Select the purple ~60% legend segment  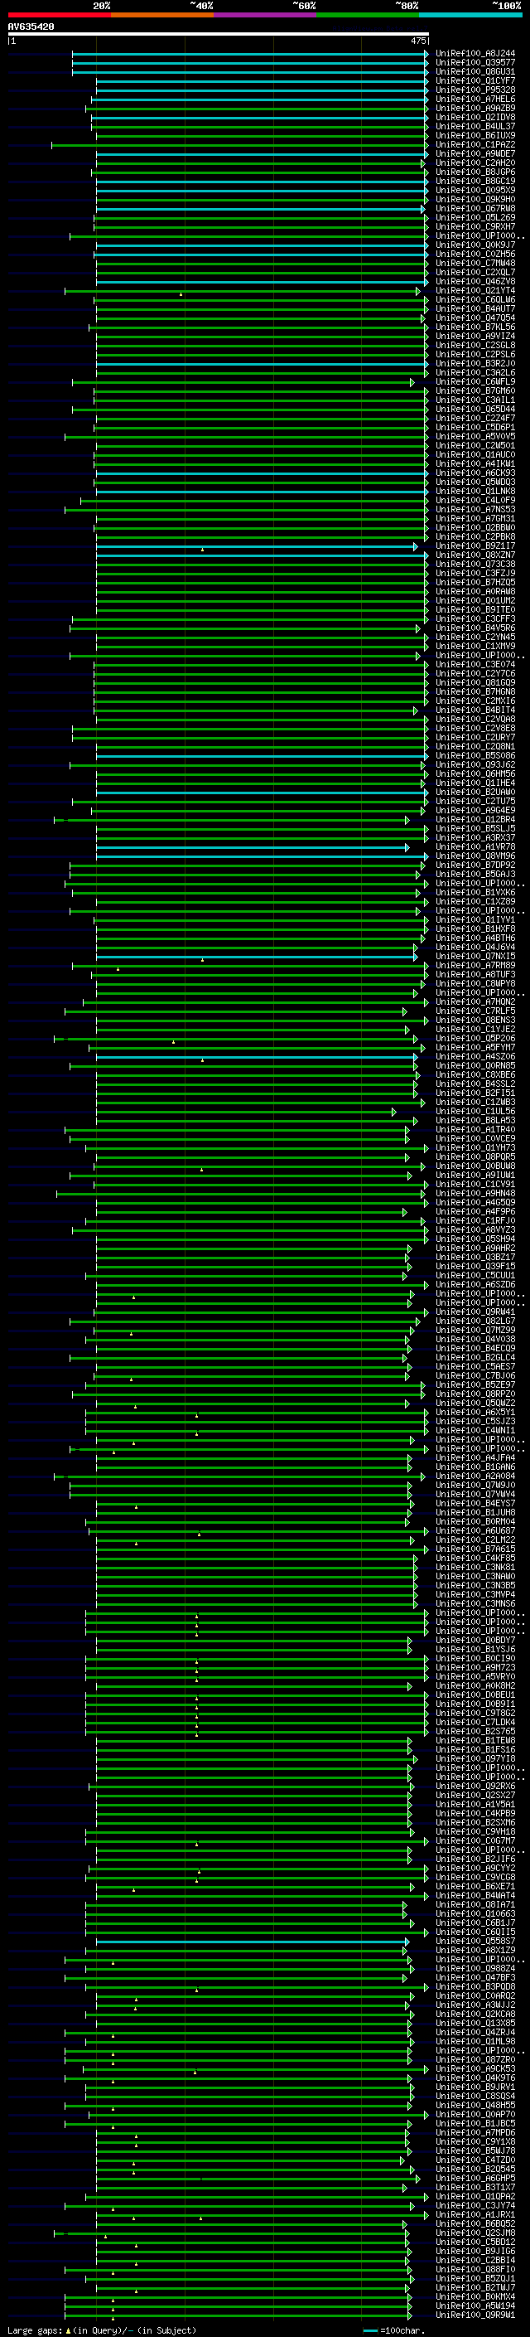[264, 15]
